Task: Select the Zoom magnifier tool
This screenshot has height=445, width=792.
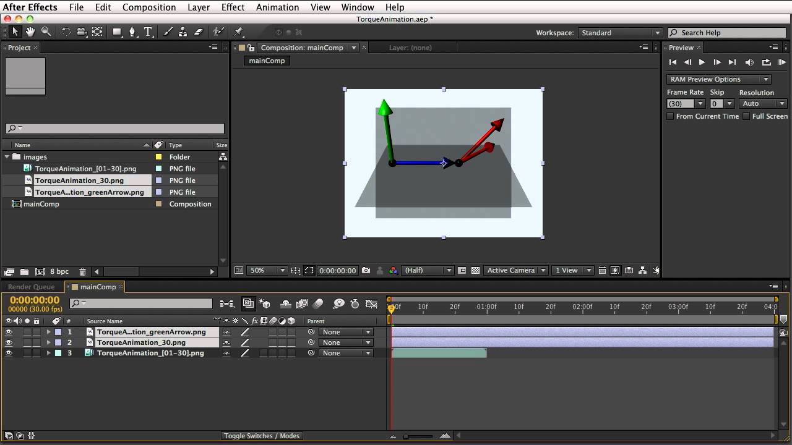Action: (x=46, y=32)
